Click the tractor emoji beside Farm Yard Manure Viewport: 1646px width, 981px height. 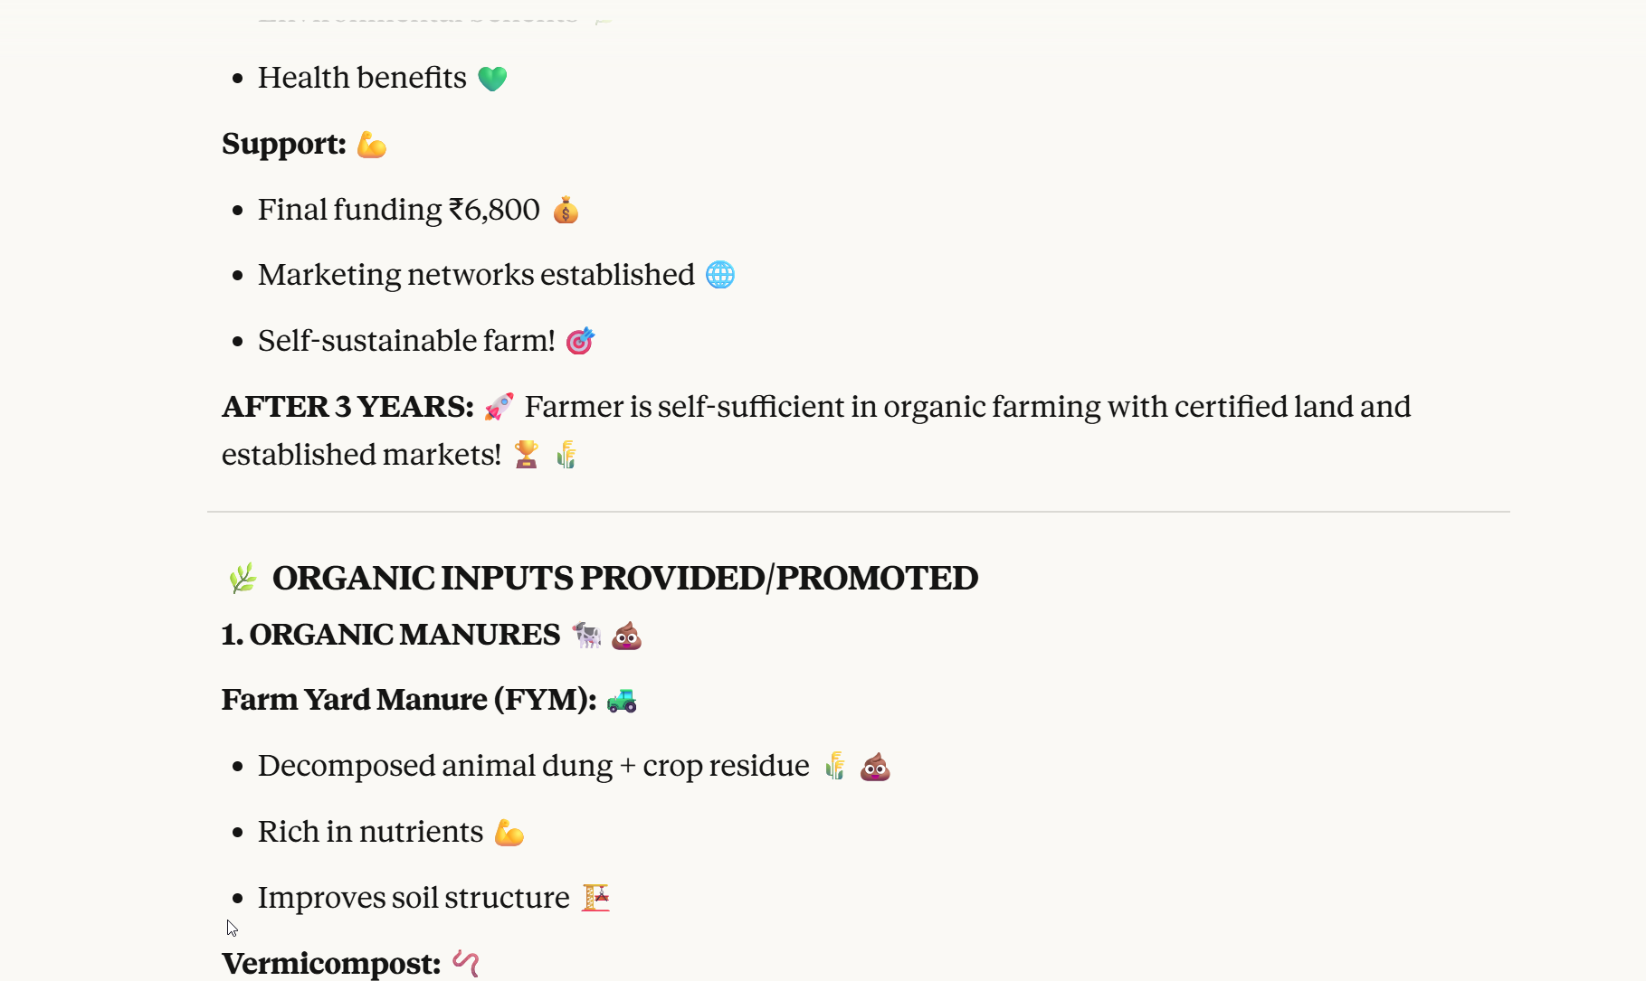tap(622, 701)
